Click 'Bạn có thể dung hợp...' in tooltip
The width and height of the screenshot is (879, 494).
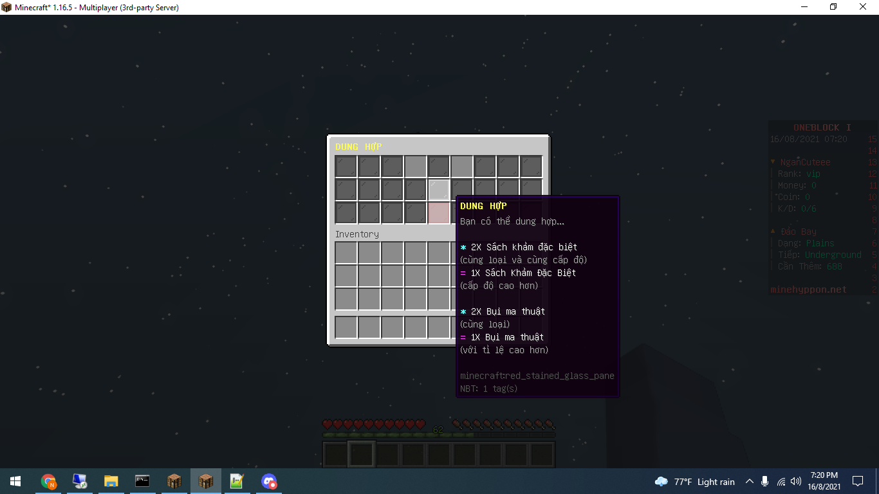click(512, 221)
